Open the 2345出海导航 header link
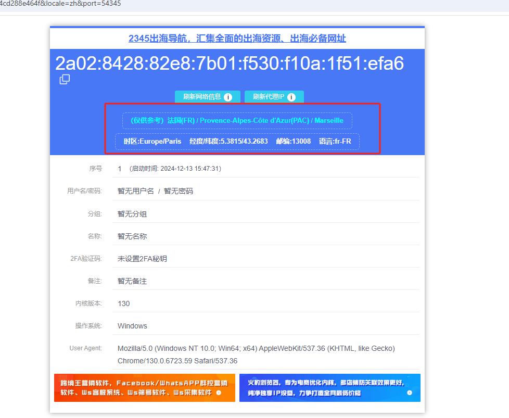 click(x=237, y=39)
